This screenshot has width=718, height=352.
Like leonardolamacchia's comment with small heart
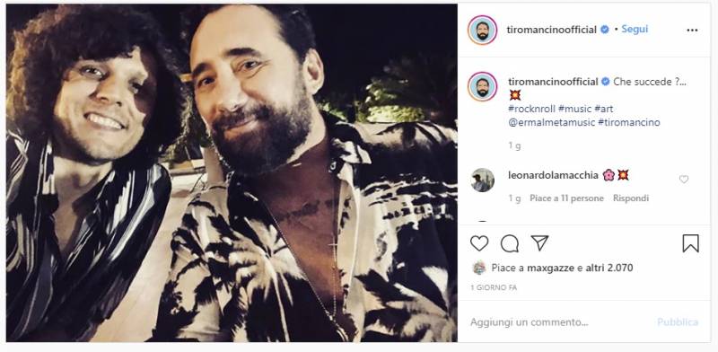[684, 180]
